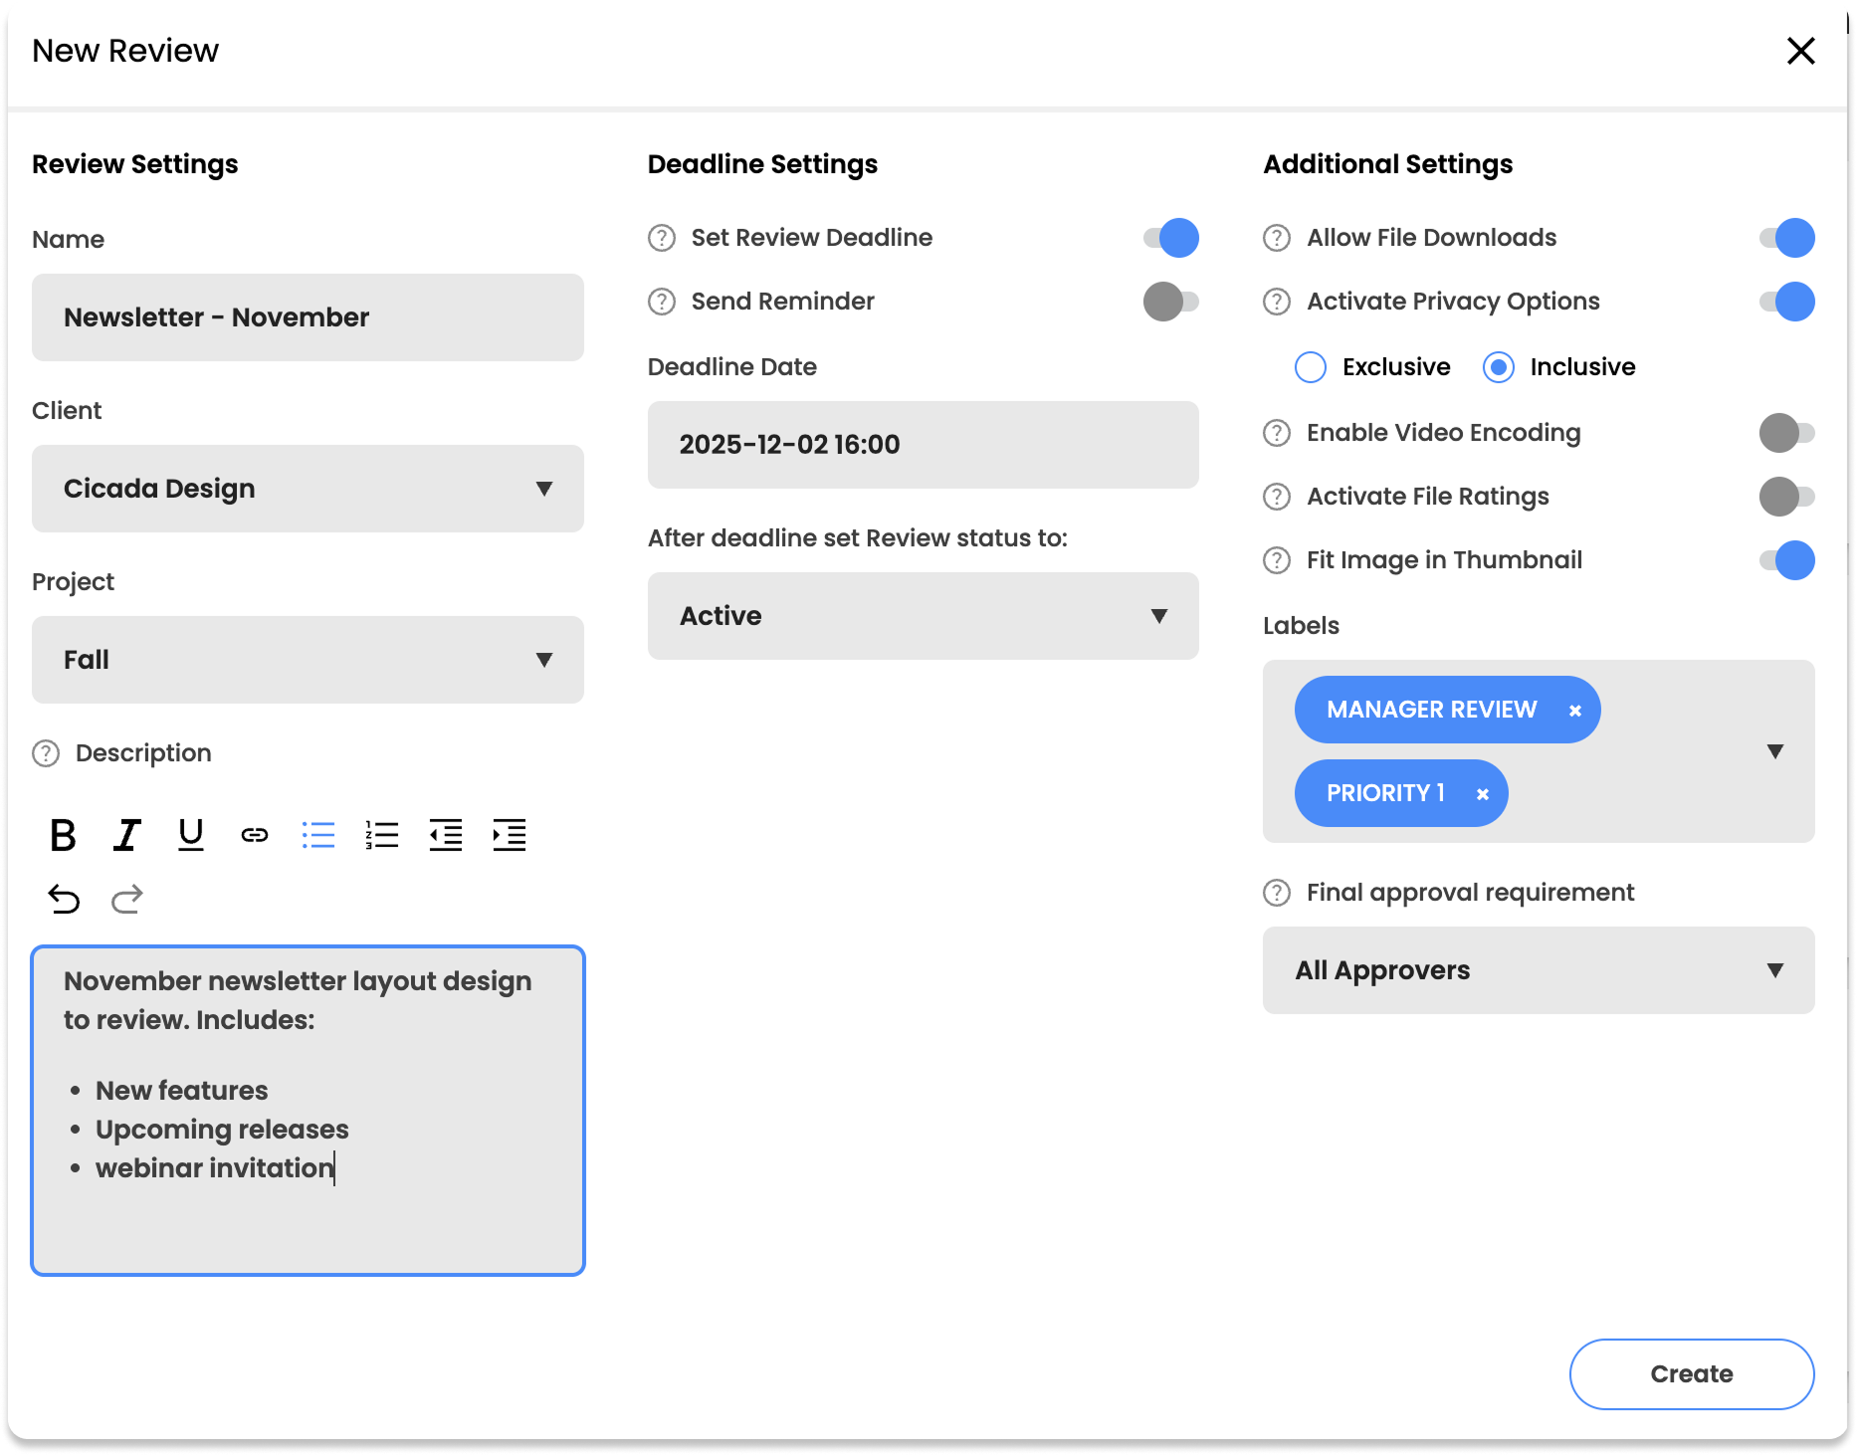Toggle the bulleted list icon

pyautogui.click(x=317, y=835)
